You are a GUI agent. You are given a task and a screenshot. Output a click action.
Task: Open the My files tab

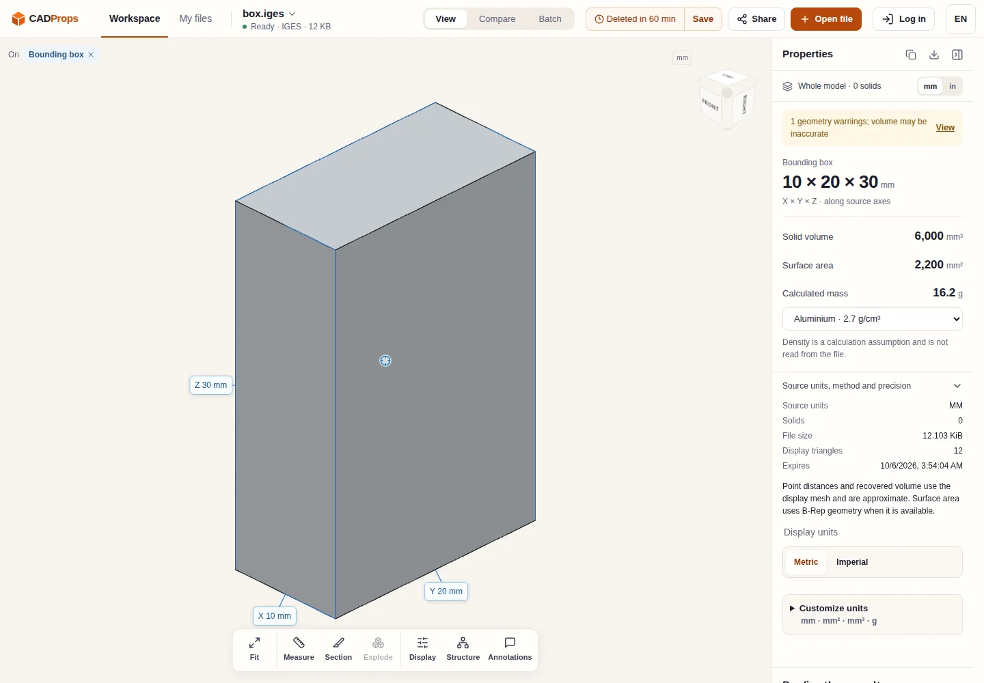point(195,18)
